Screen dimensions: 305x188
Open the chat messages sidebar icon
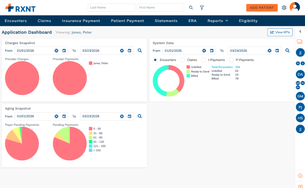tap(299, 42)
